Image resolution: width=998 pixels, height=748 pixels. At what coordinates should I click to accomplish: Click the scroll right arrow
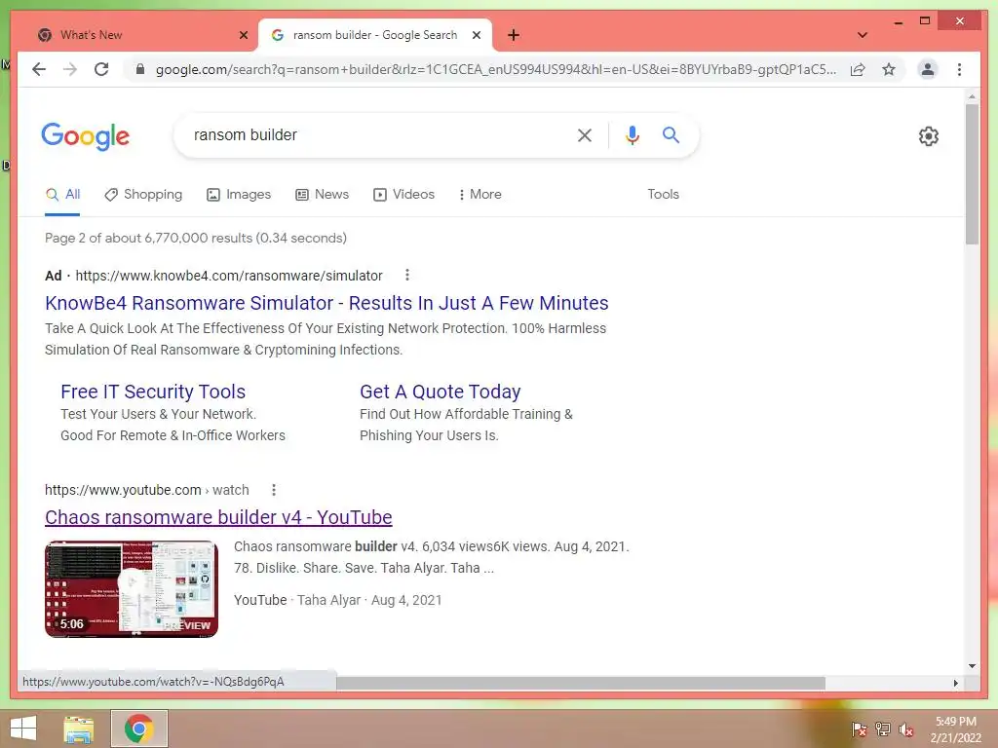point(955,683)
